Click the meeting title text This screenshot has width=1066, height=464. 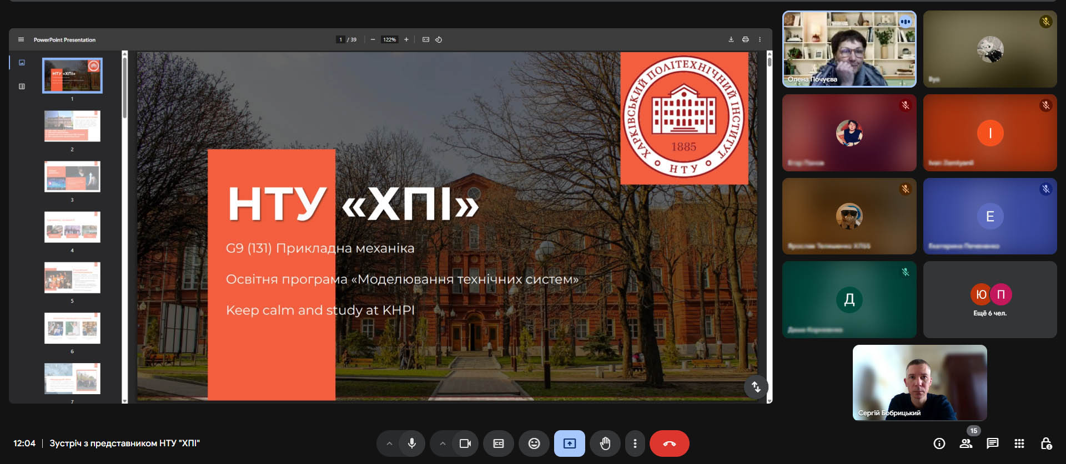[124, 443]
